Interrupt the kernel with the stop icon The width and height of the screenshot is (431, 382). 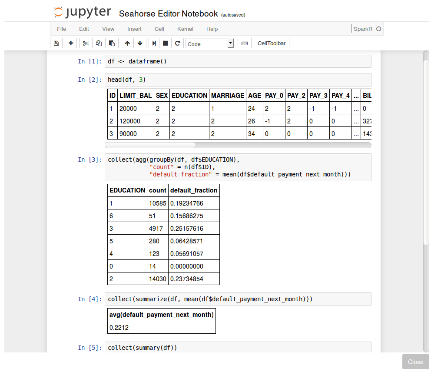coord(166,43)
